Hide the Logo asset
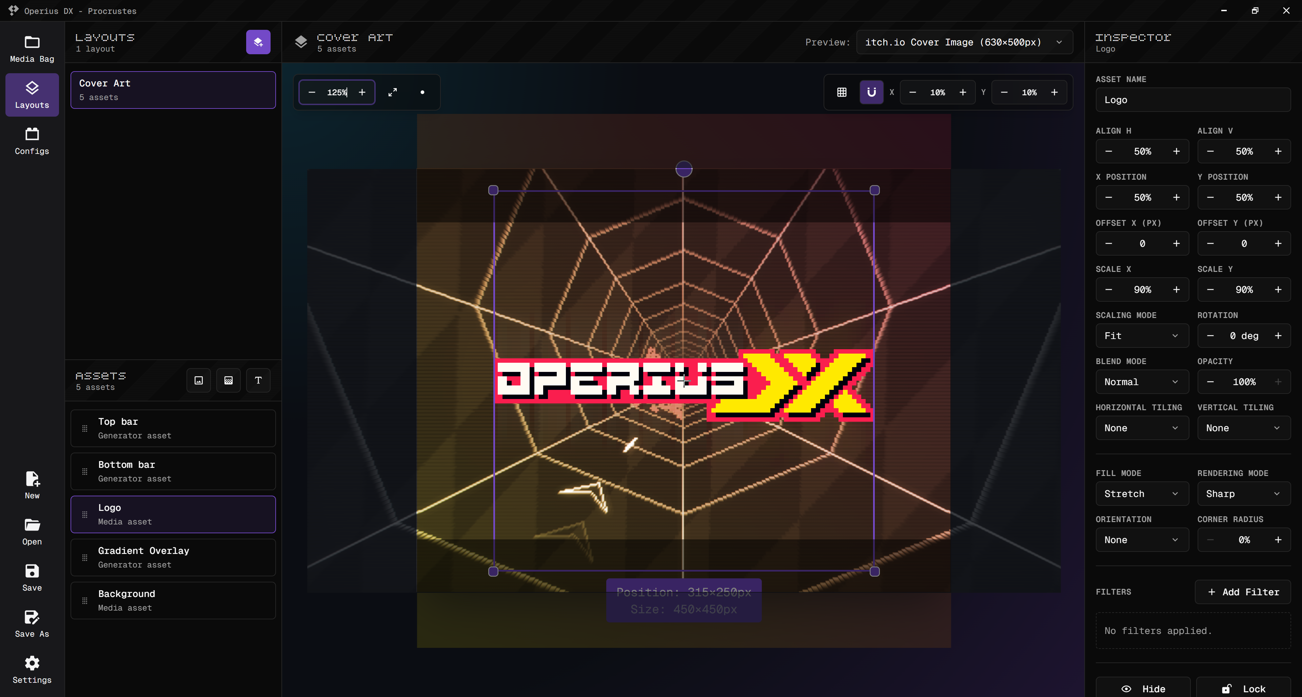Screen dimensions: 1302x697 pos(1143,689)
